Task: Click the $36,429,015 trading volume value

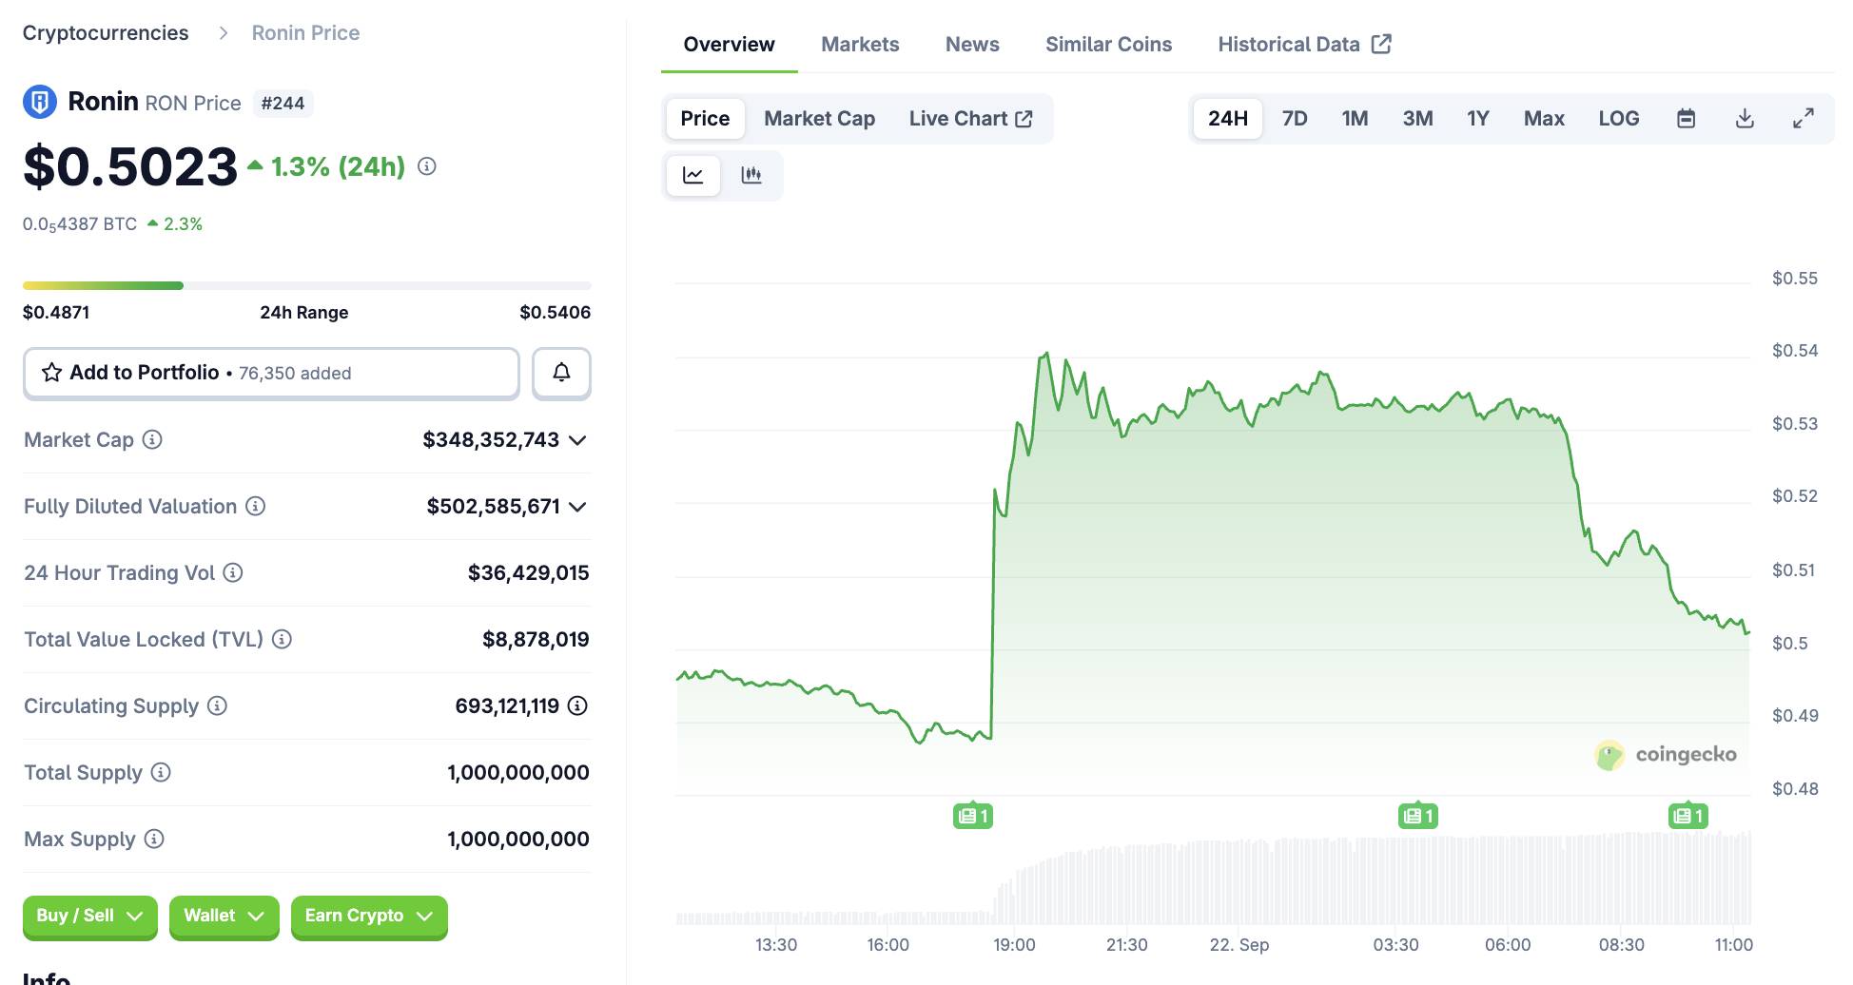Action: tap(529, 572)
